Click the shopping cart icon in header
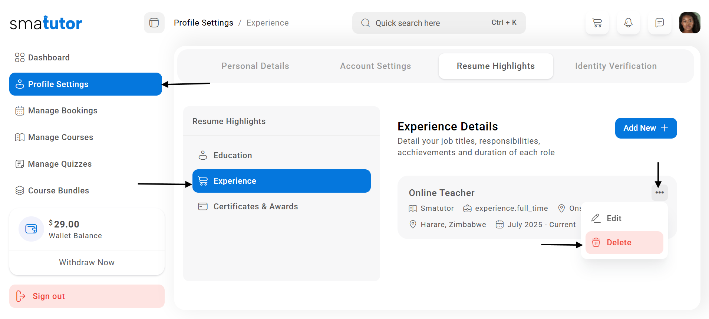709x319 pixels. coord(597,23)
